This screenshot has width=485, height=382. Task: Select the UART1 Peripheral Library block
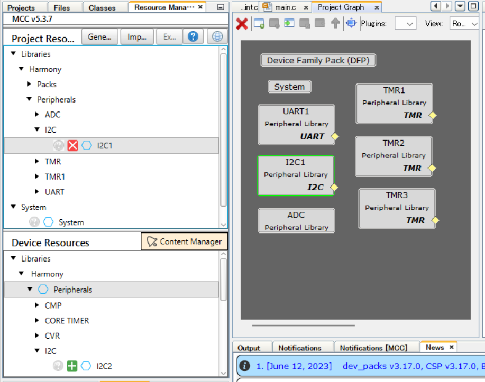(x=296, y=124)
